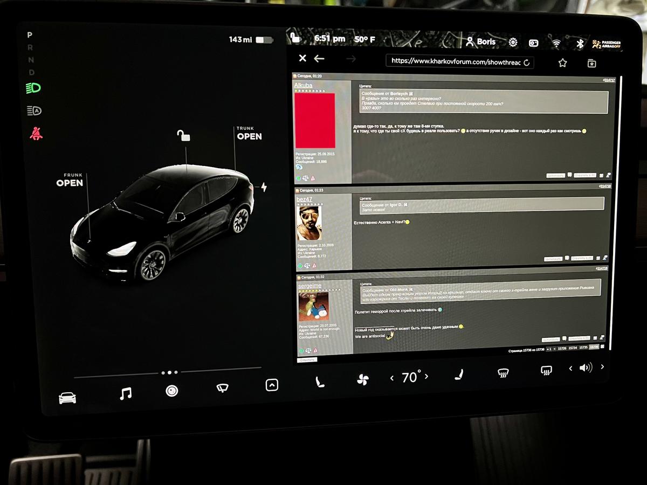Open Bluetooth settings from status bar

pos(580,44)
